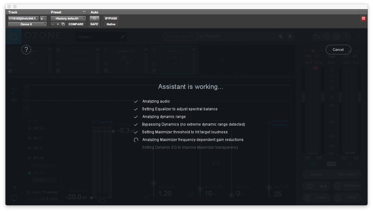This screenshot has height=212, width=373.
Task: Select the IRC II mode
Action: tap(35, 148)
